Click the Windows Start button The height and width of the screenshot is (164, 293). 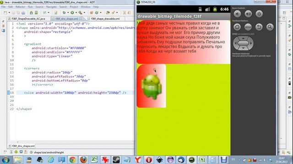(5, 160)
